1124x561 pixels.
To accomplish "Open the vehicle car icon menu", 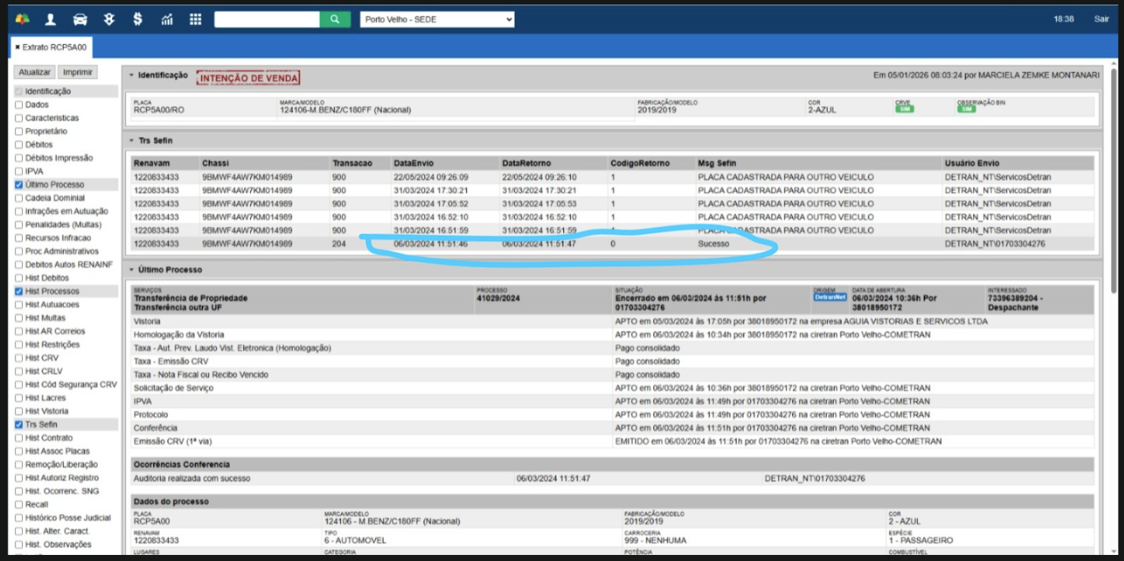I will point(80,19).
